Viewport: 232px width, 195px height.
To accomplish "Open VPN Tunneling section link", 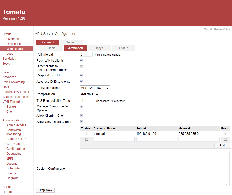I will coord(13,102).
